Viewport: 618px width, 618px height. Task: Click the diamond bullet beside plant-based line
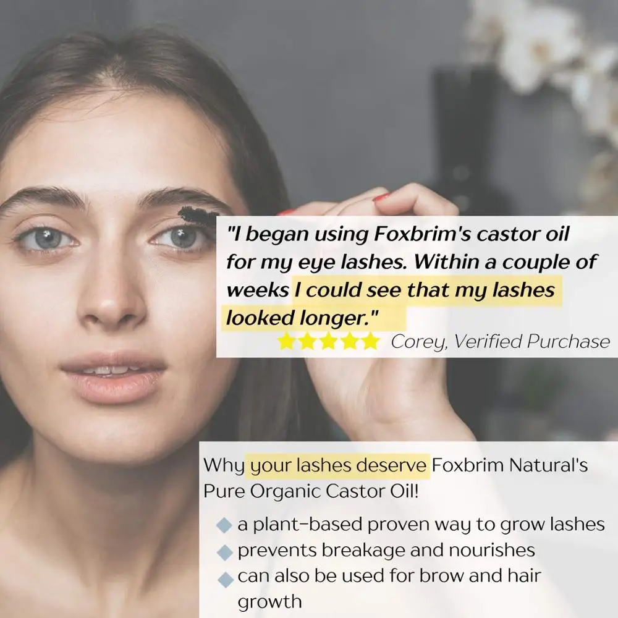coord(225,526)
